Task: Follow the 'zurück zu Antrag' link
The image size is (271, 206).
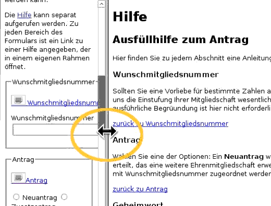Action: click(140, 189)
